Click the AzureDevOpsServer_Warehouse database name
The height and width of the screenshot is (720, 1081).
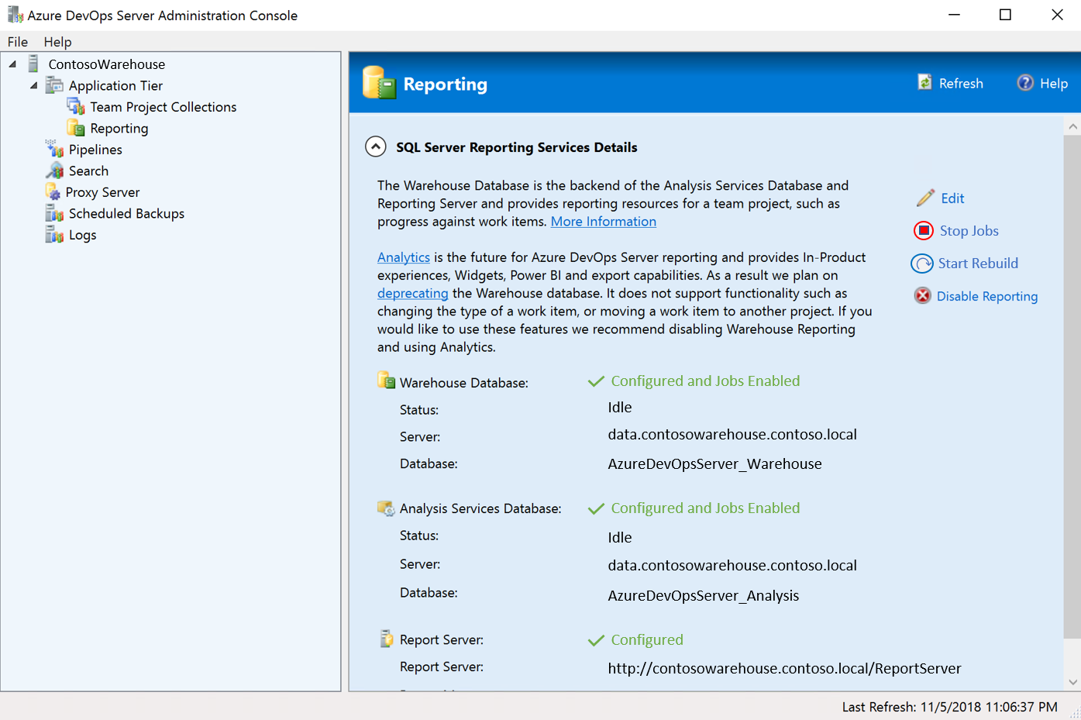coord(714,463)
